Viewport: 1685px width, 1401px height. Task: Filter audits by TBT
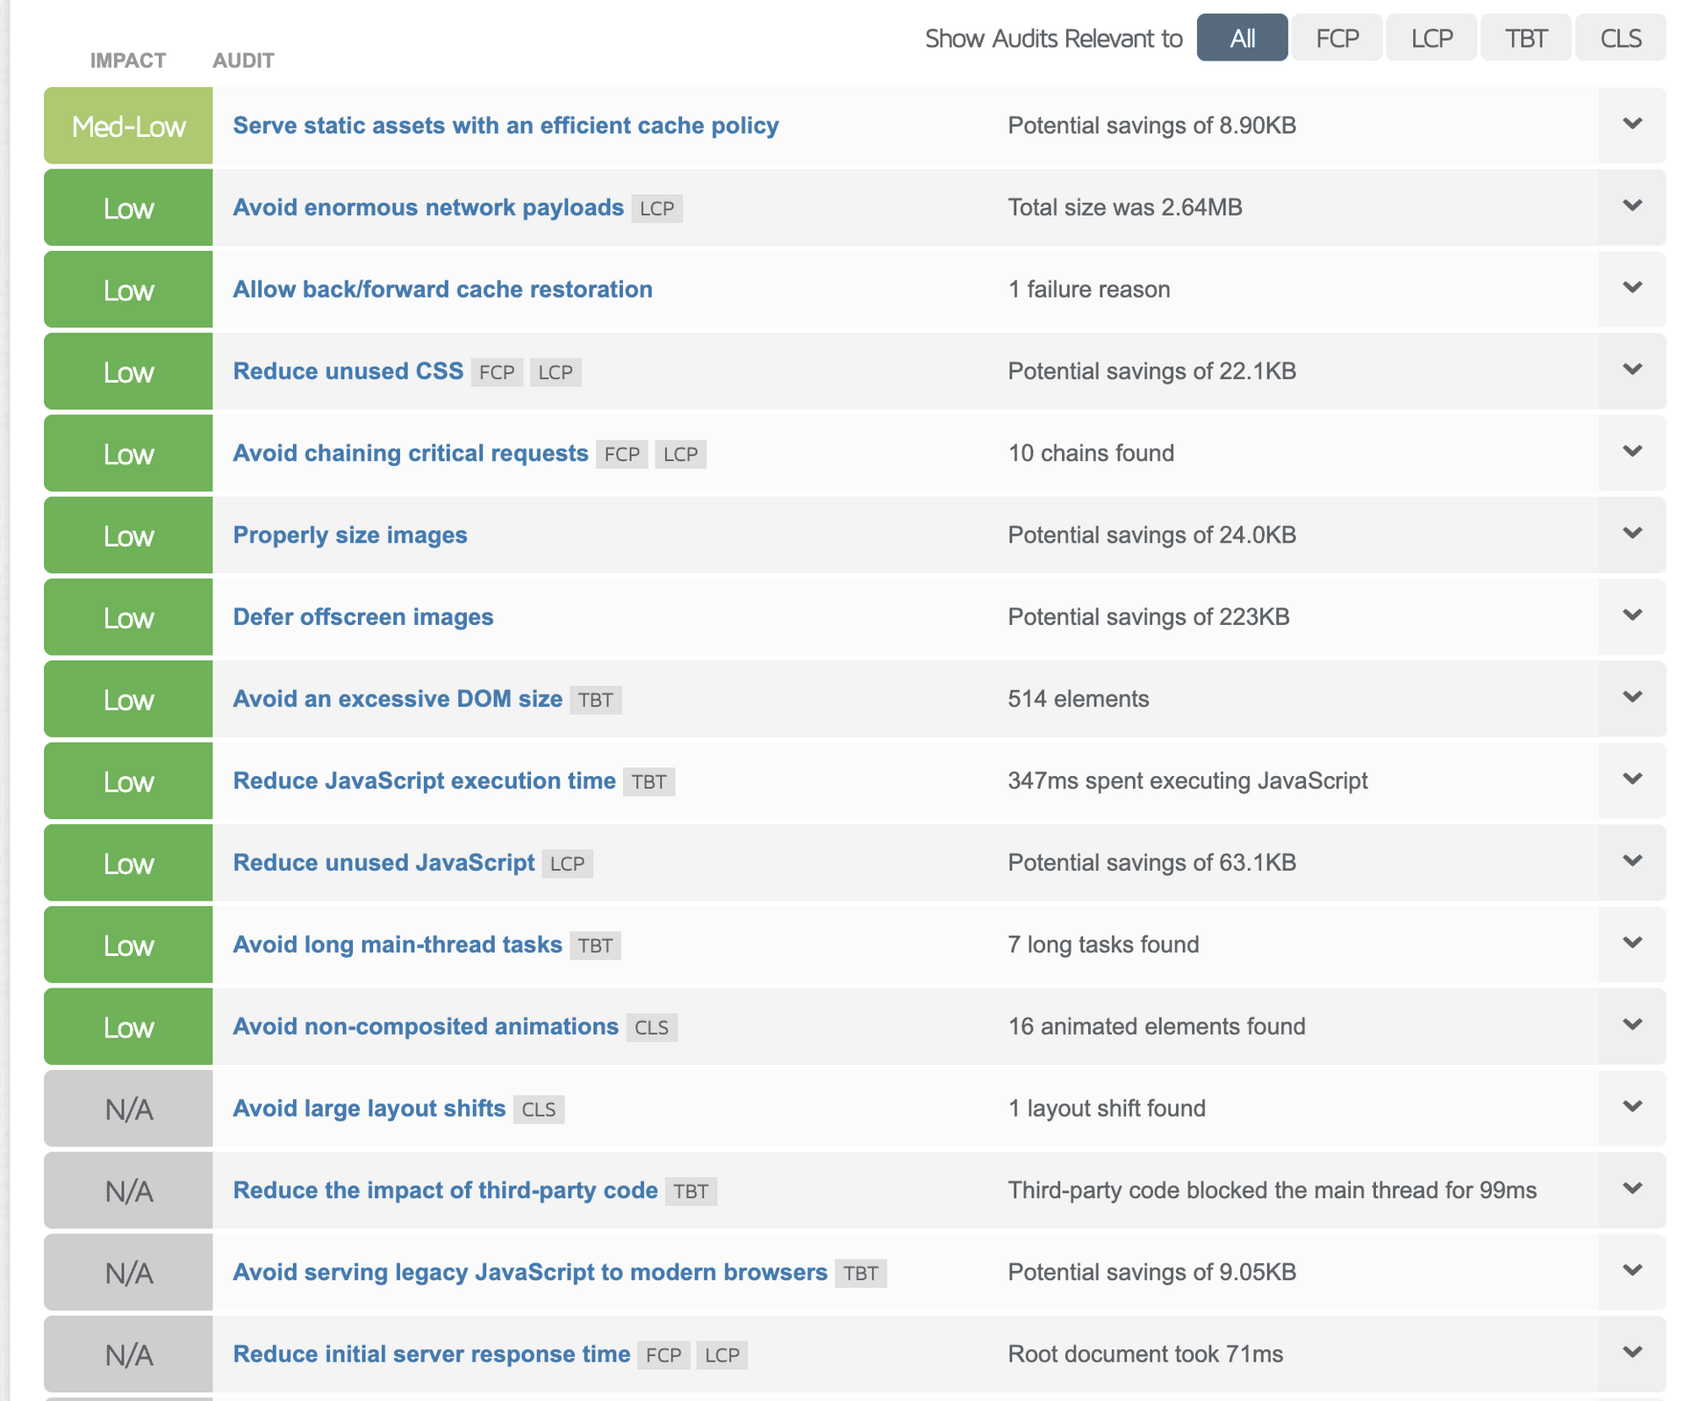pos(1525,38)
